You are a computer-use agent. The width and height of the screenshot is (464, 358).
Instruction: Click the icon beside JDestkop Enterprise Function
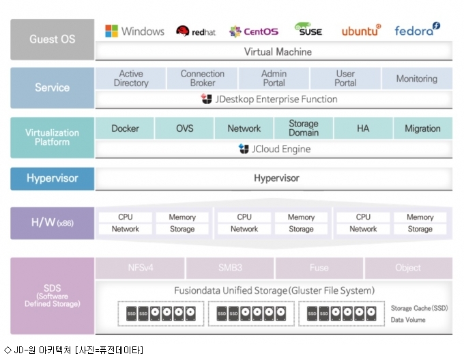(x=207, y=98)
